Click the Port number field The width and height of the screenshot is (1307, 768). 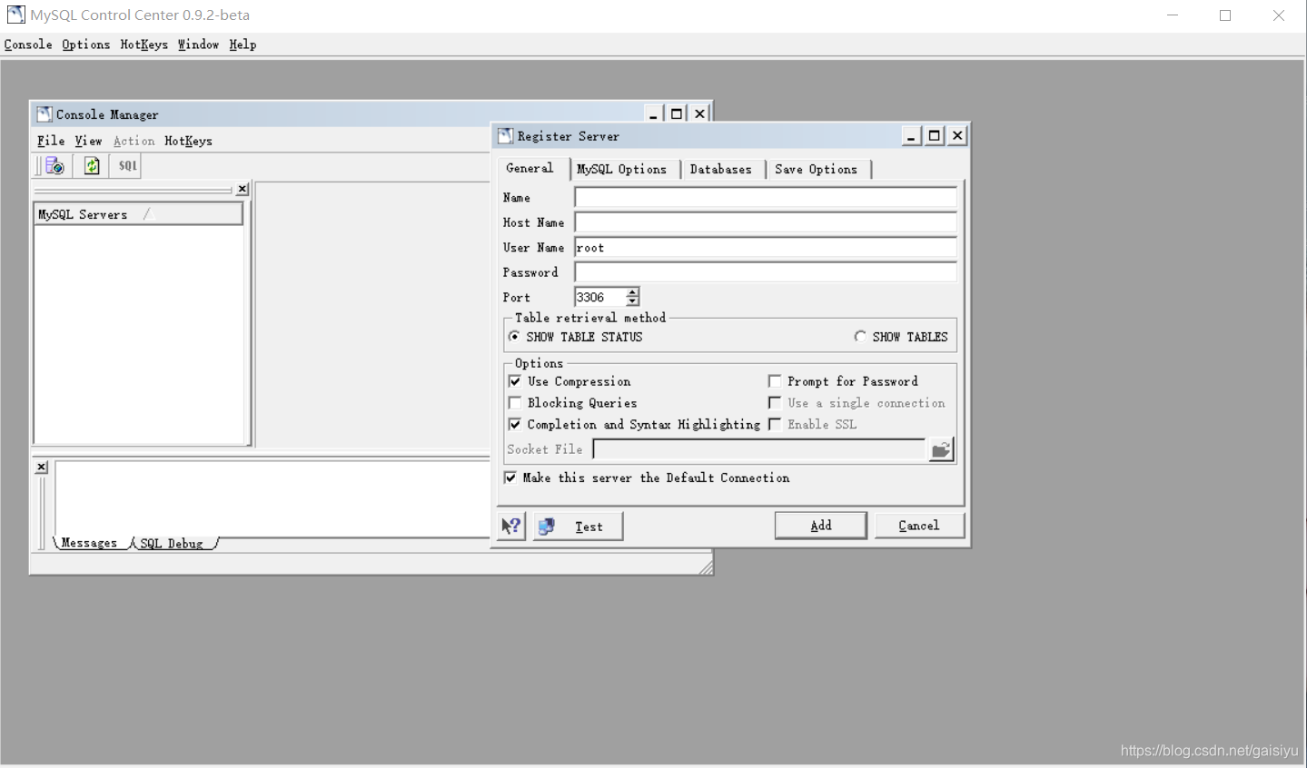point(600,297)
